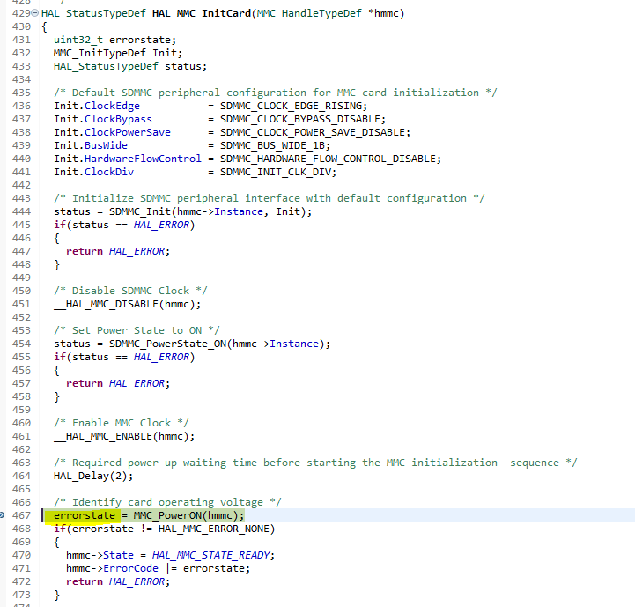Click SDMMC_CLOCK_BYPASS_DISABLE constant
Viewport: 635px width, 607px height.
pyautogui.click(x=300, y=119)
